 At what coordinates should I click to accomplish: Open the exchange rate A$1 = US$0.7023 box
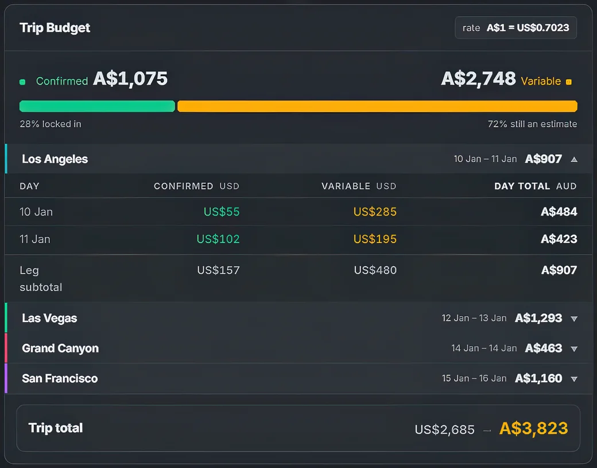(515, 28)
